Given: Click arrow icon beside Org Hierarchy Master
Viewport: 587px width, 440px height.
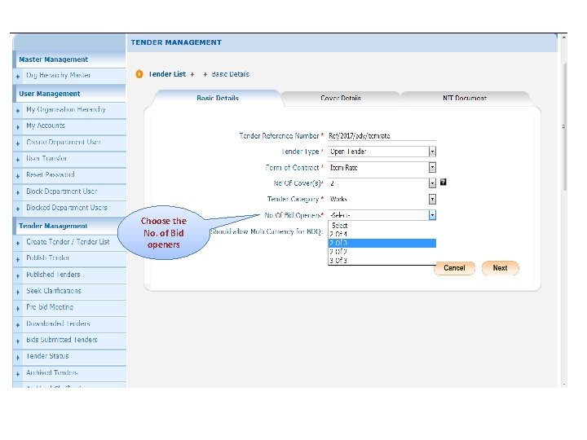Looking at the screenshot, I should (x=18, y=77).
